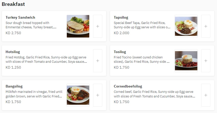Select the Bangsilog item title
Image resolution: width=217 pixels, height=113 pixels.
[14, 86]
